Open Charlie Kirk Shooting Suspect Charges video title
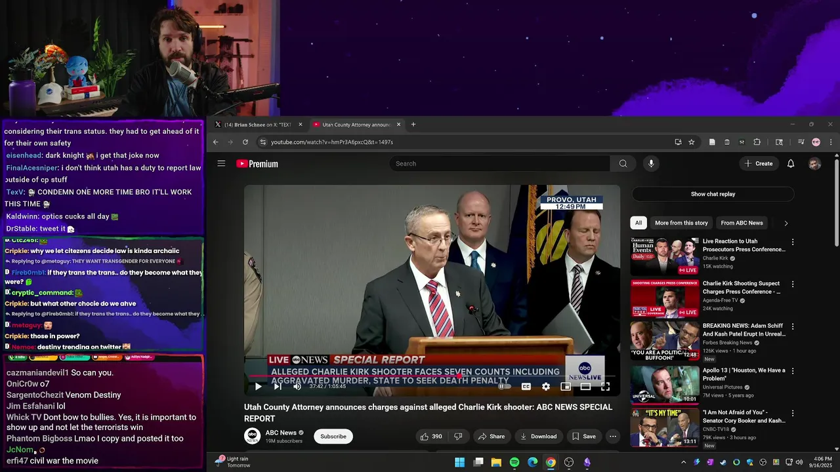The width and height of the screenshot is (840, 472). tap(742, 288)
